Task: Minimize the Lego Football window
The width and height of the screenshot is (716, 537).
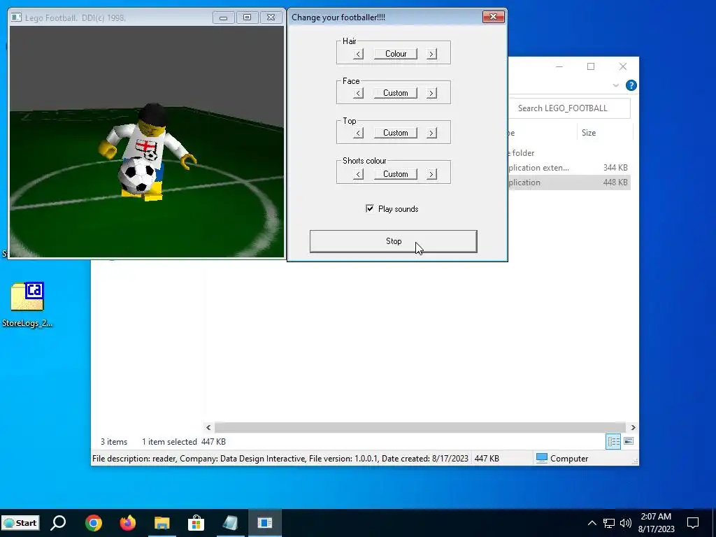Action: coord(223,17)
